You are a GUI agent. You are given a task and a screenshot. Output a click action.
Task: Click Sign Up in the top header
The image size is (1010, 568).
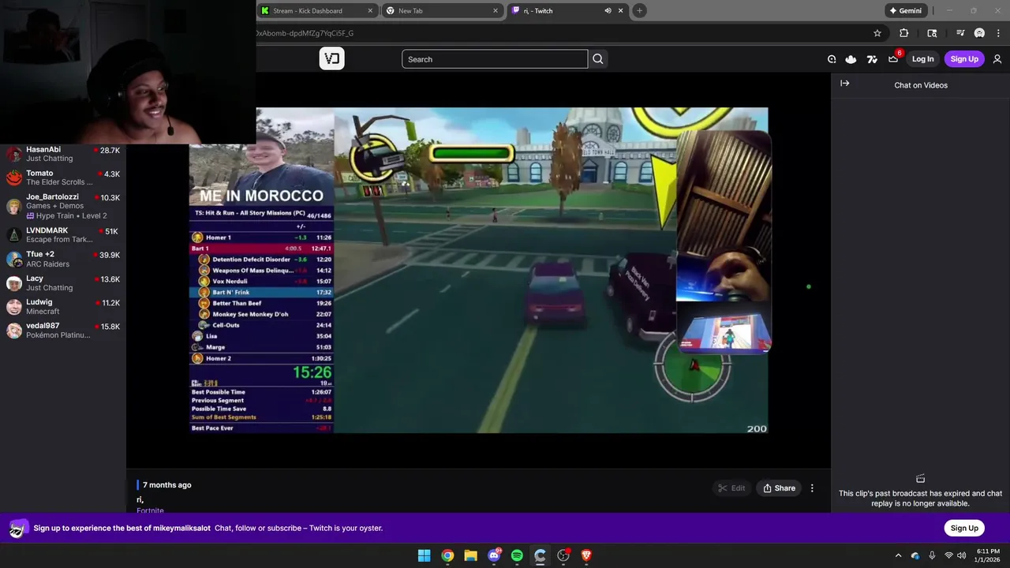click(x=964, y=59)
